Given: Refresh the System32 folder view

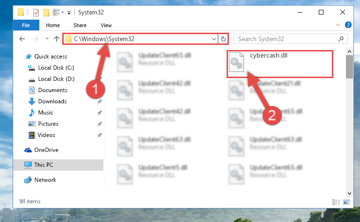Looking at the screenshot, I should click(x=223, y=39).
